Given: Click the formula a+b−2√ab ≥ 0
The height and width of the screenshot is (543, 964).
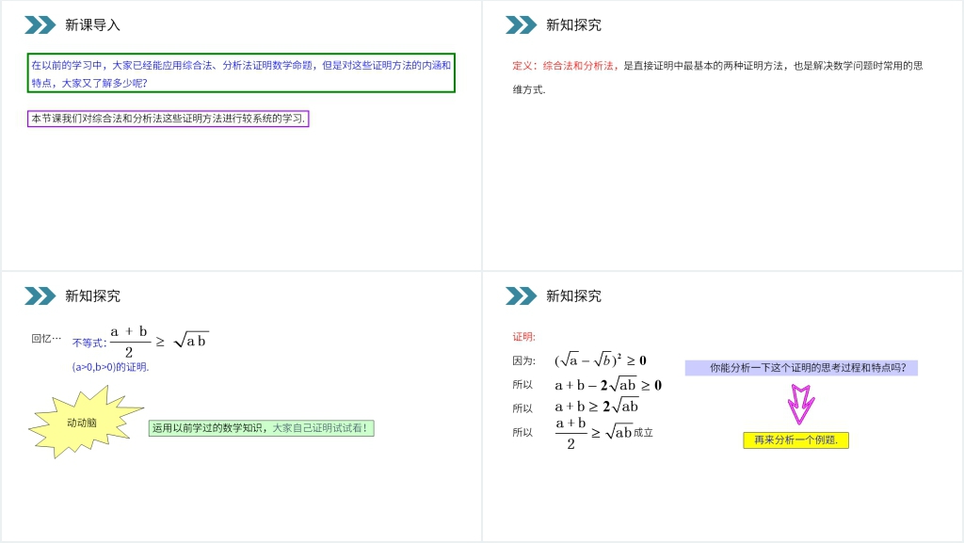Looking at the screenshot, I should click(x=608, y=385).
